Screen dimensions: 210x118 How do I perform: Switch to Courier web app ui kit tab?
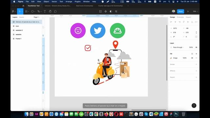pos(110,6)
